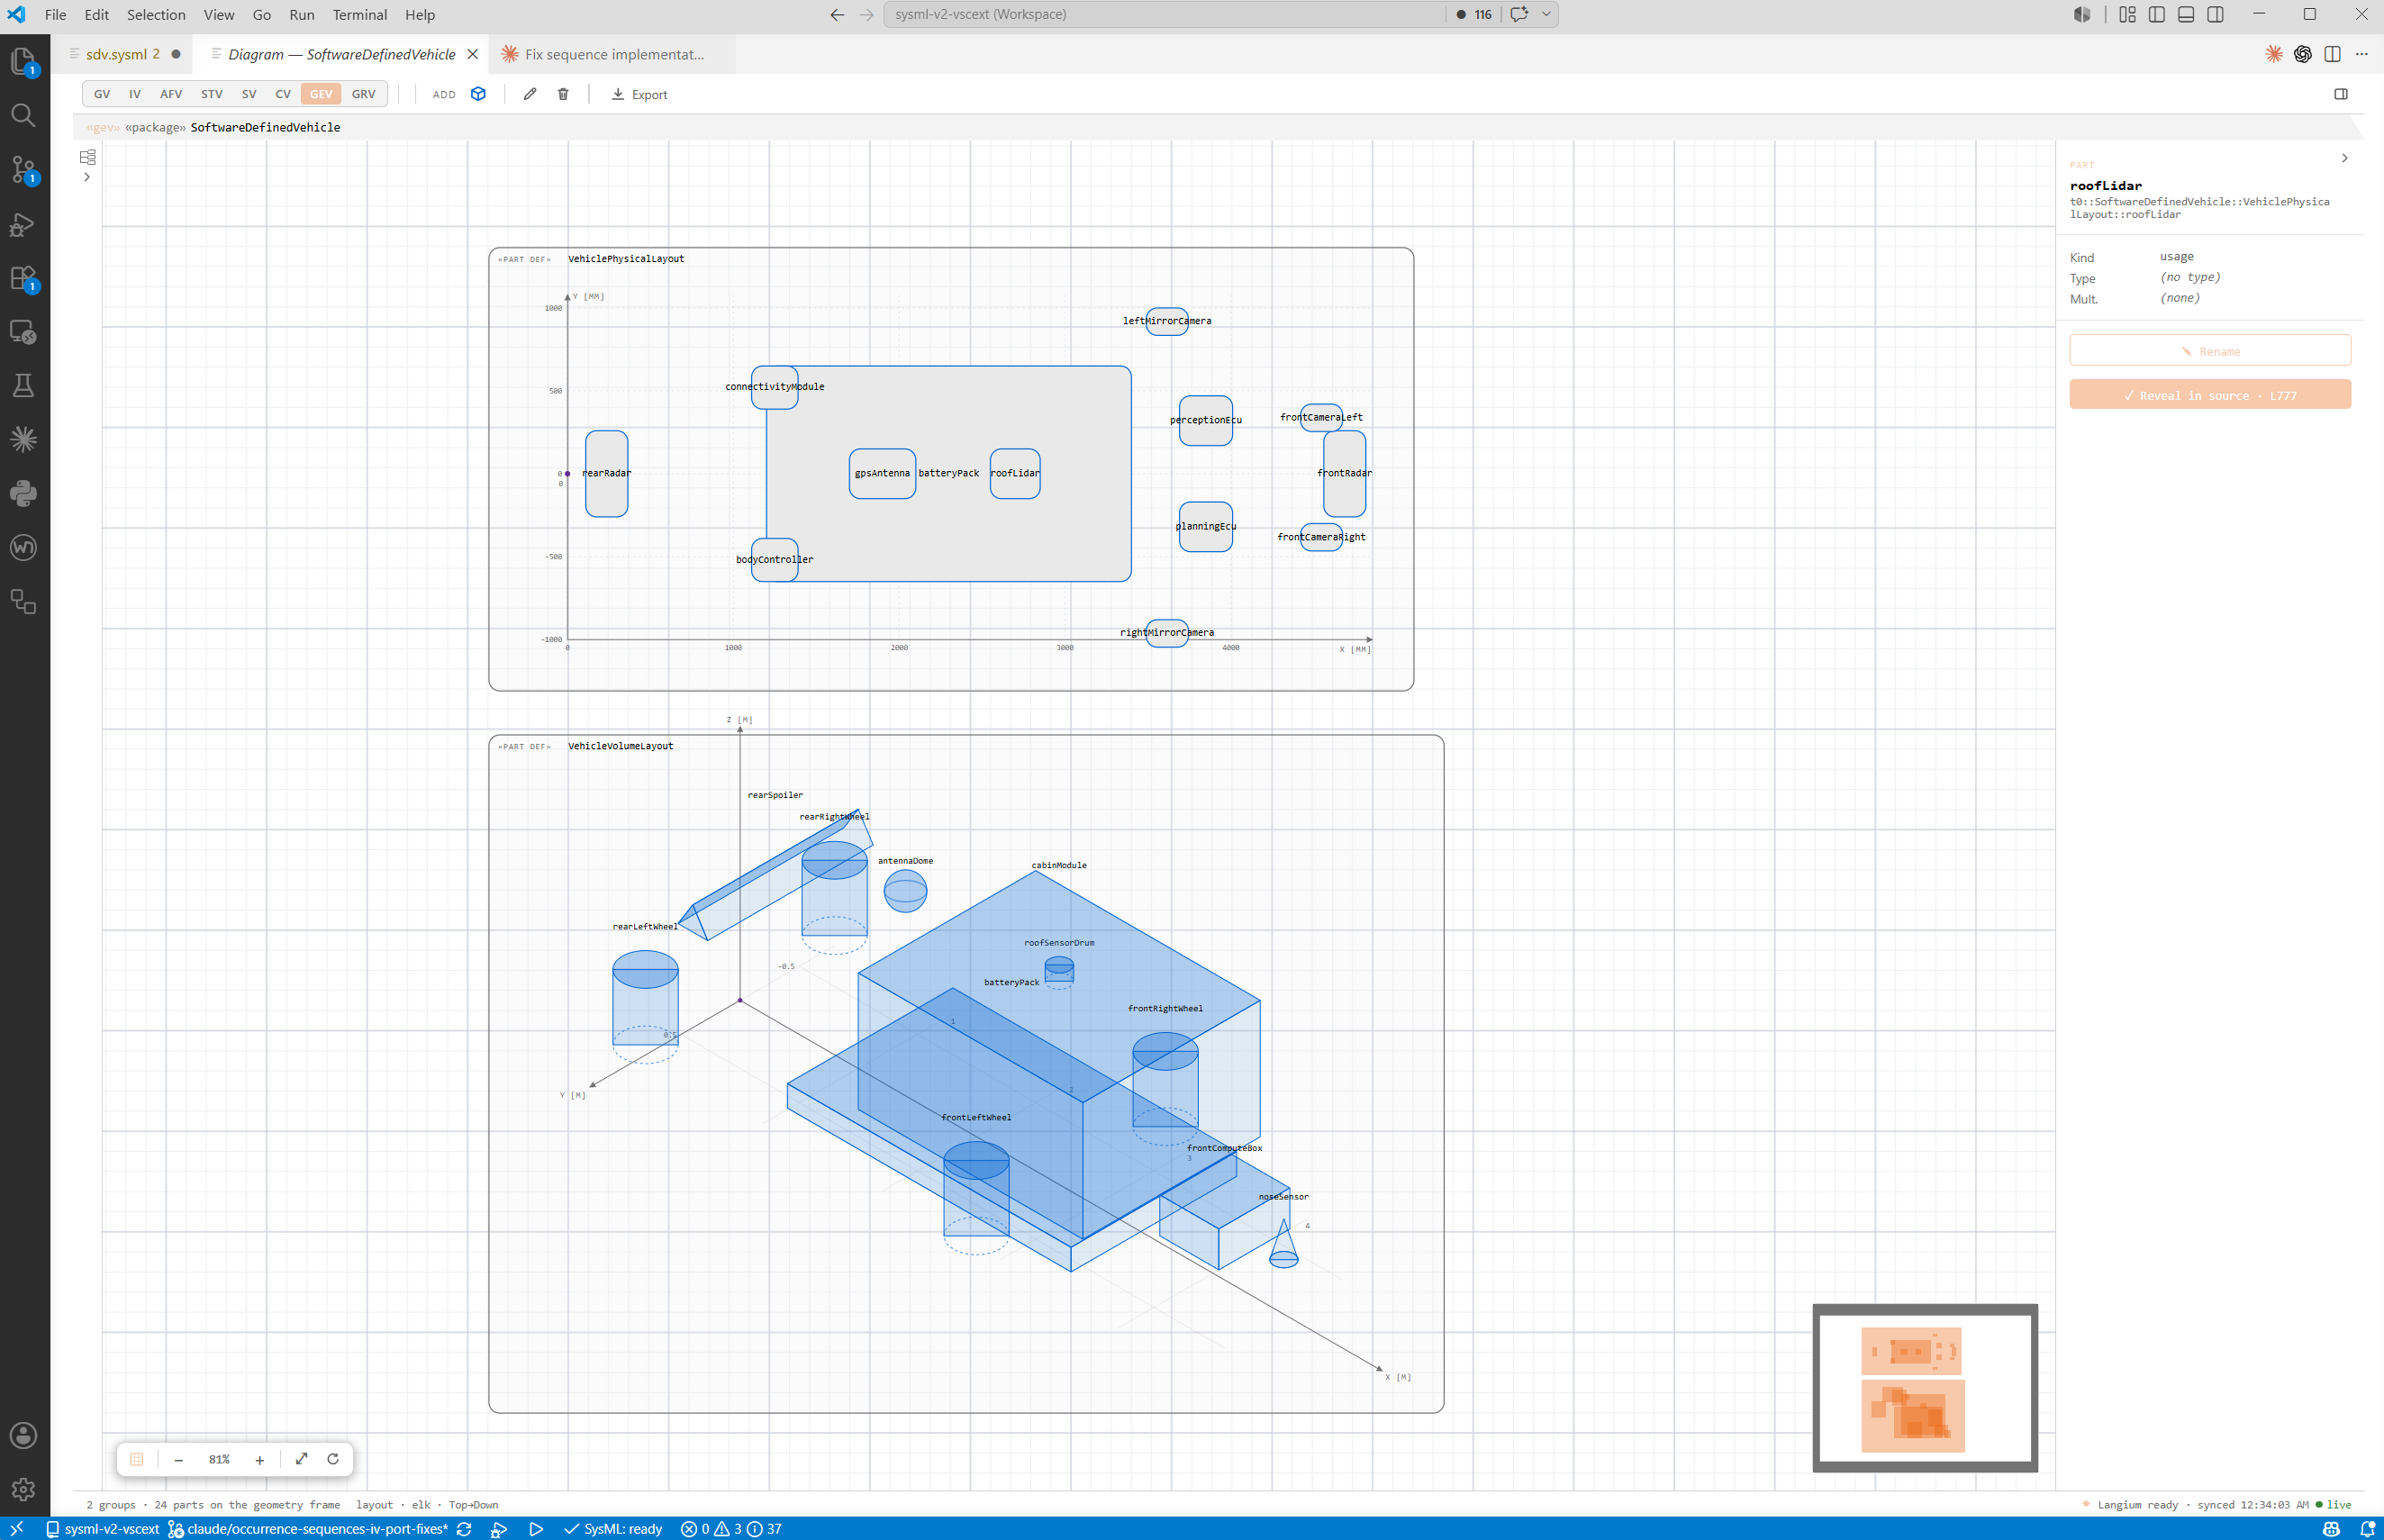The image size is (2384, 1540).
Task: Click the synchronize changes icon in status bar
Action: pyautogui.click(x=464, y=1529)
